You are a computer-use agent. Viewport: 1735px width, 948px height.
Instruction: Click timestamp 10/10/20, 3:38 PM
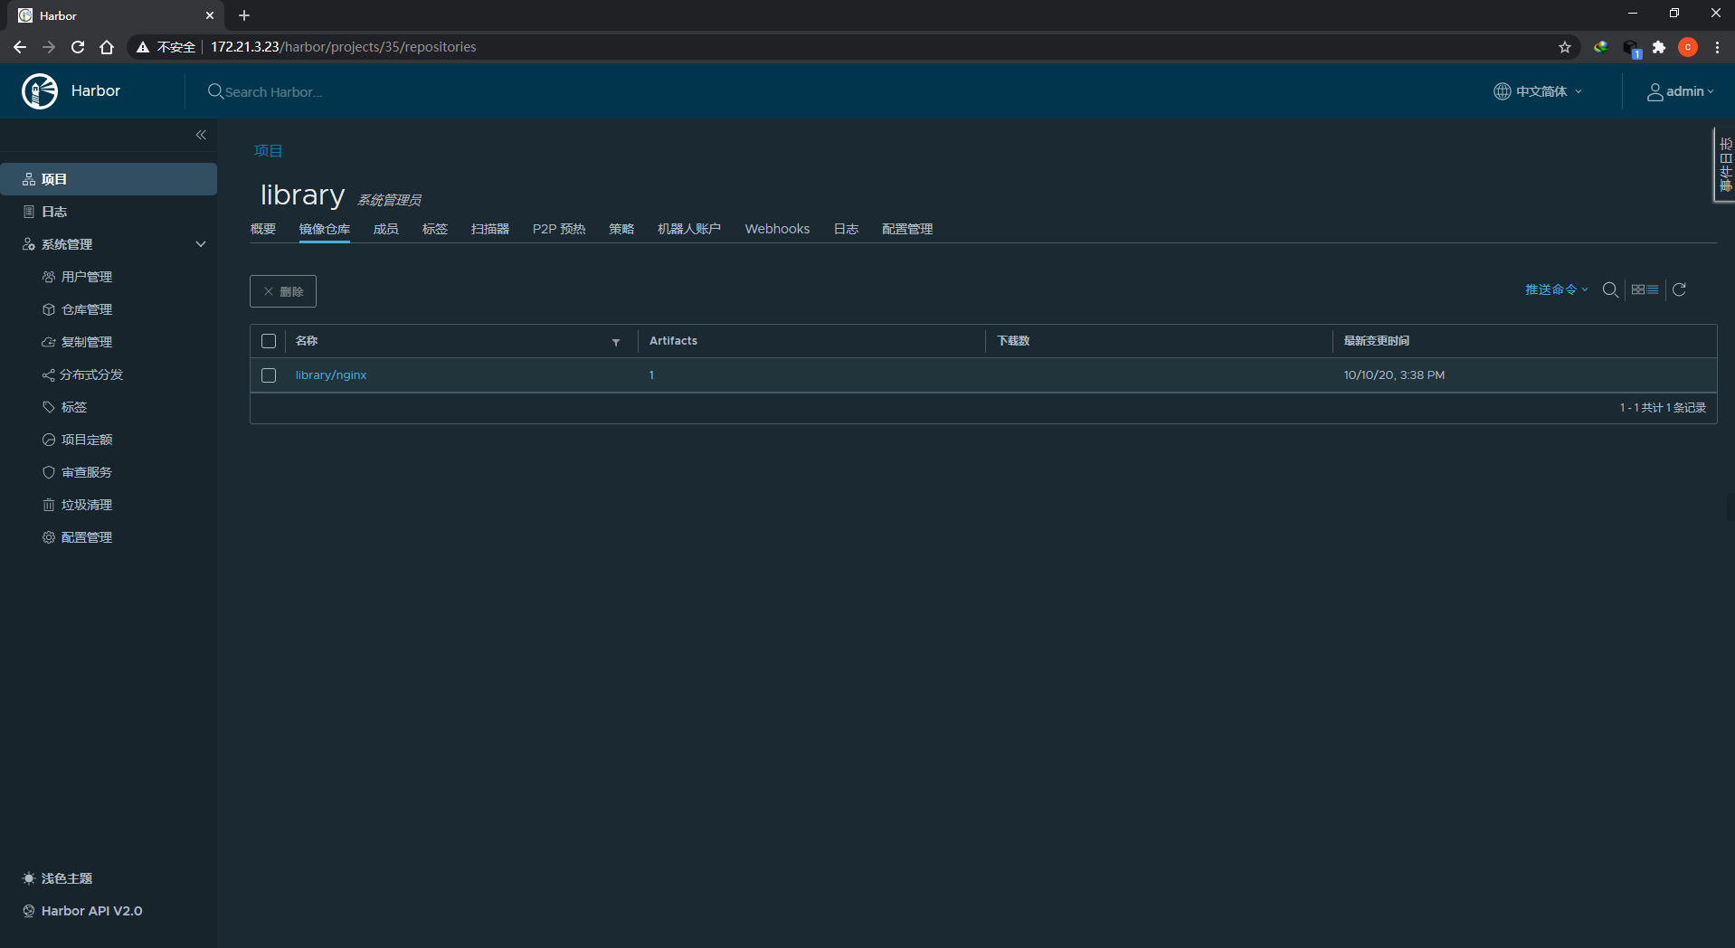(1394, 375)
